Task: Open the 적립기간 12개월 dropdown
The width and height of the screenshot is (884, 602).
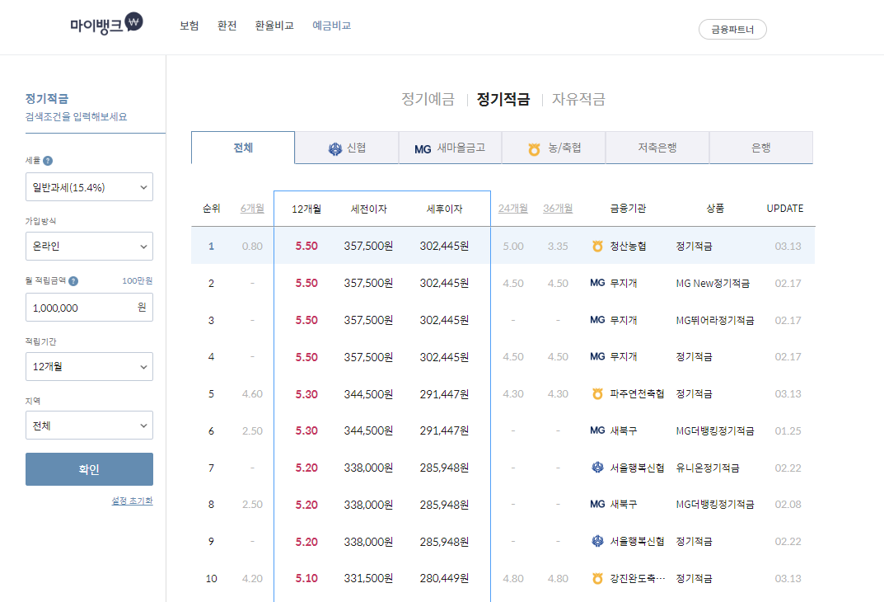Action: [x=89, y=367]
